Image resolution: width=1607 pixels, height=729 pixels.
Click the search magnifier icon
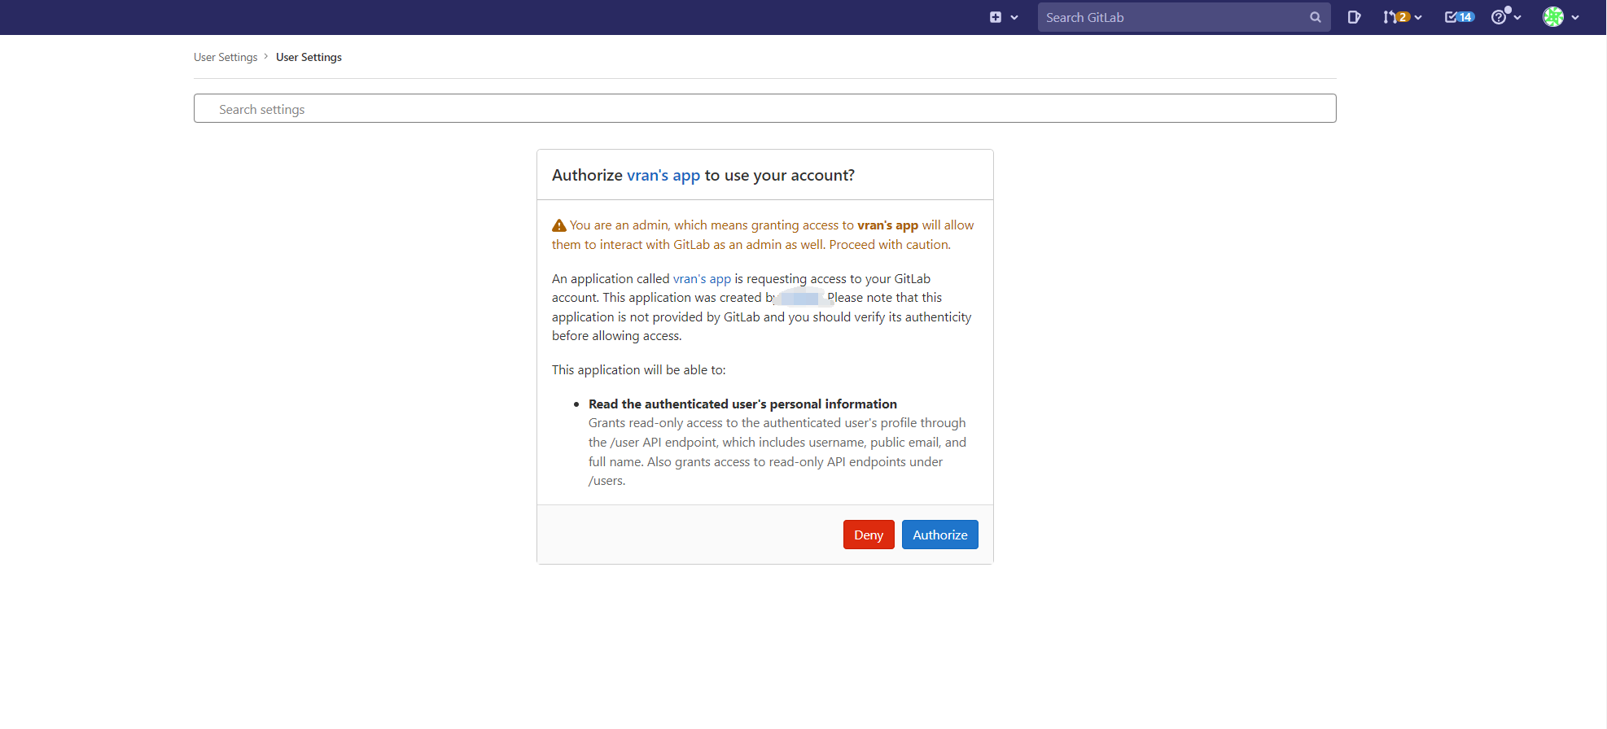(x=1315, y=17)
